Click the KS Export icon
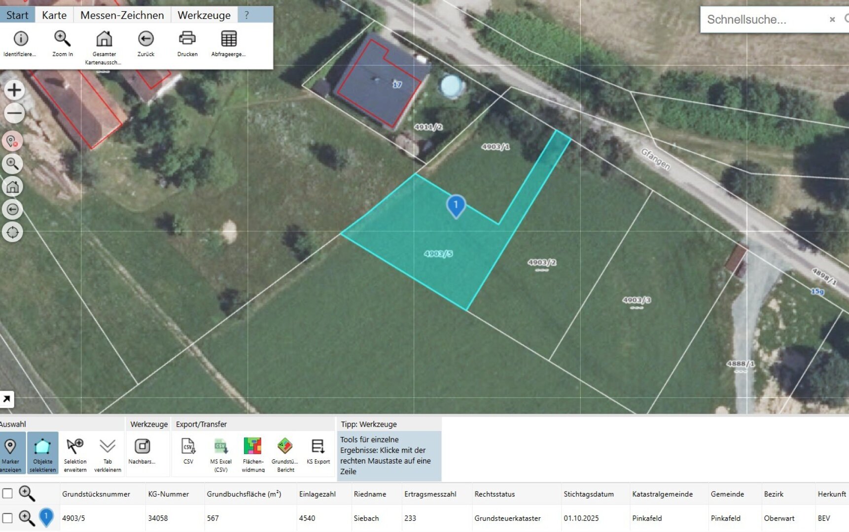The height and width of the screenshot is (532, 849). (x=318, y=447)
